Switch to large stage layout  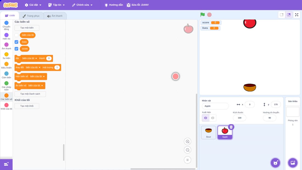289,15
